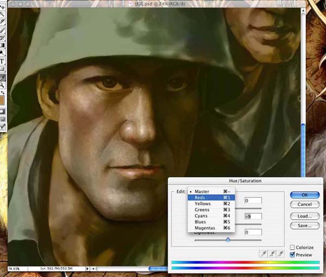Open the brown background color swatch

click(2, 101)
